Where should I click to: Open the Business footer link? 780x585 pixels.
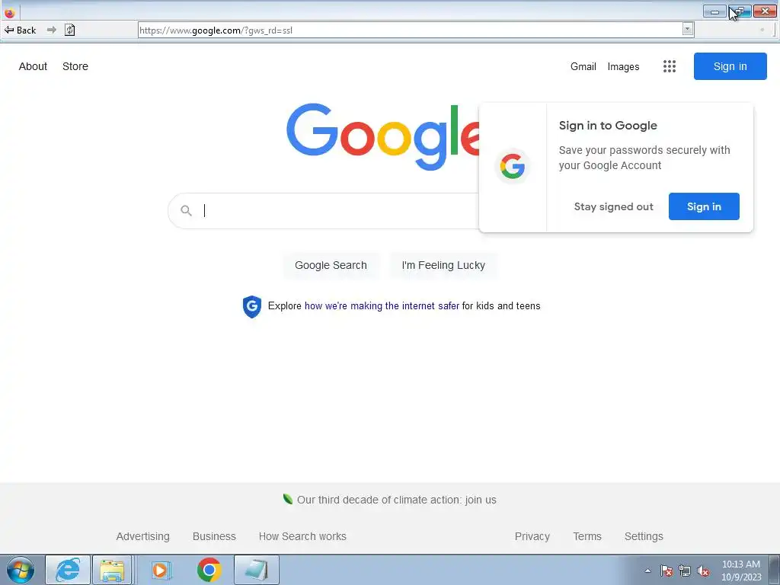214,536
